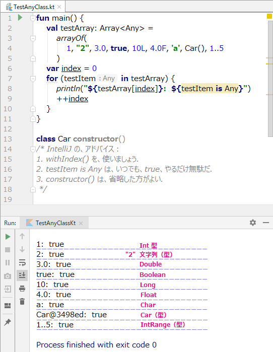The image size is (273, 352).
Task: Click the Stop process square icon
Action: (x=8, y=250)
